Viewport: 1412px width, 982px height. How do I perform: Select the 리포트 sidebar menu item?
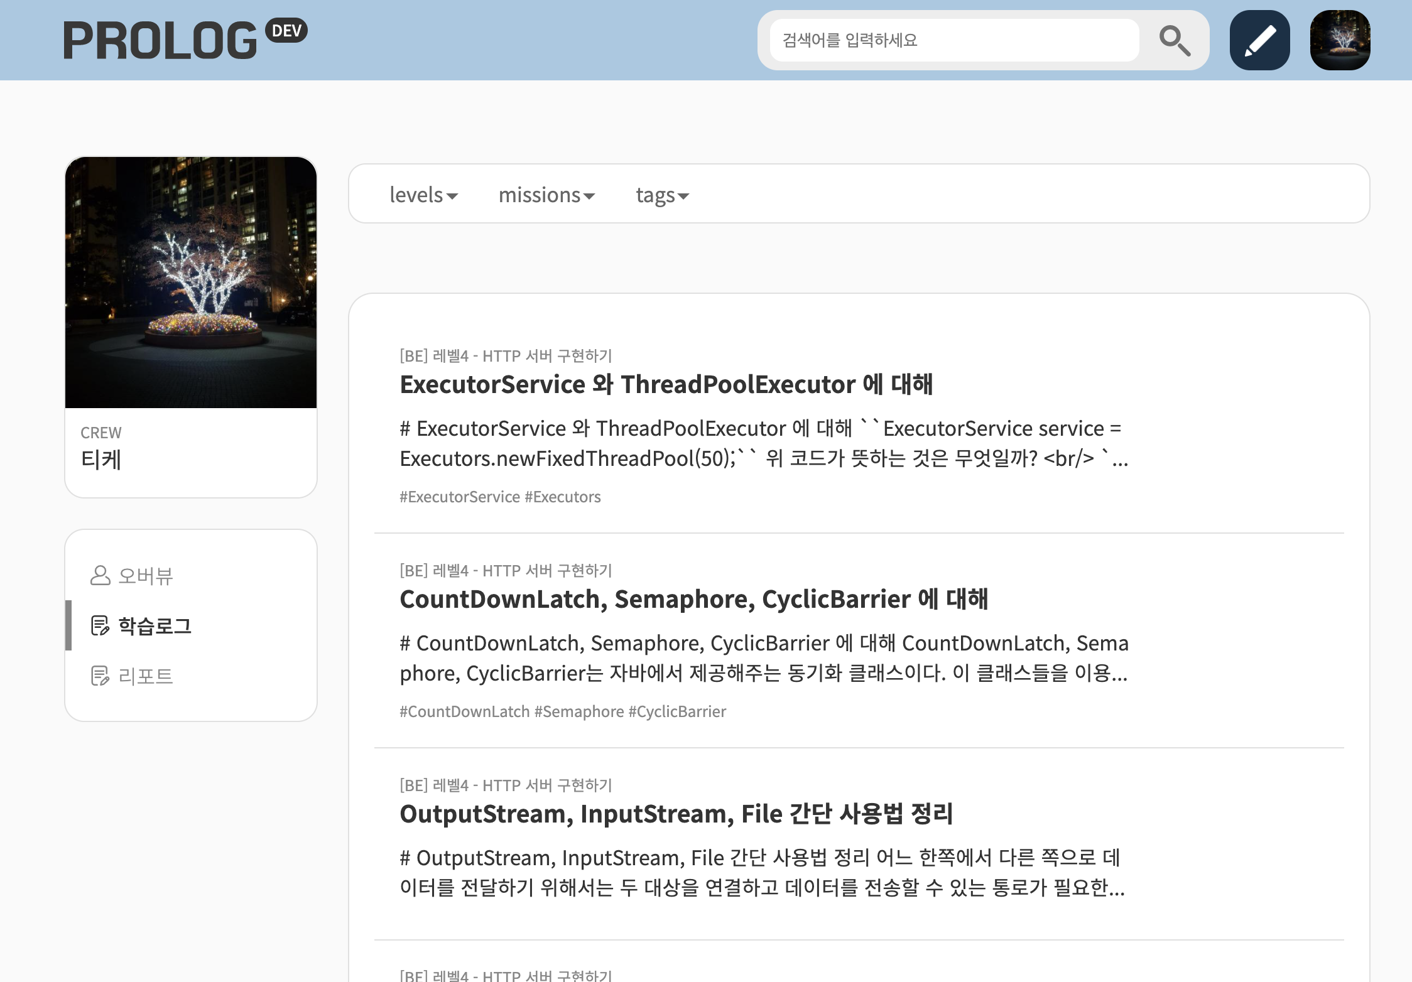pyautogui.click(x=146, y=676)
